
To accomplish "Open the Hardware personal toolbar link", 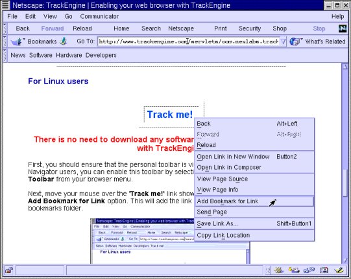I will pos(69,55).
